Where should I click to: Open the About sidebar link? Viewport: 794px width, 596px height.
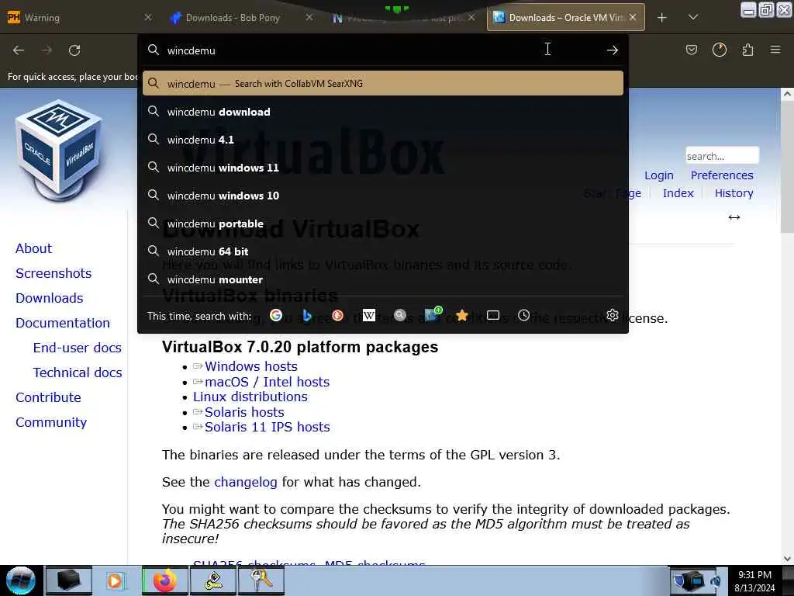click(33, 248)
